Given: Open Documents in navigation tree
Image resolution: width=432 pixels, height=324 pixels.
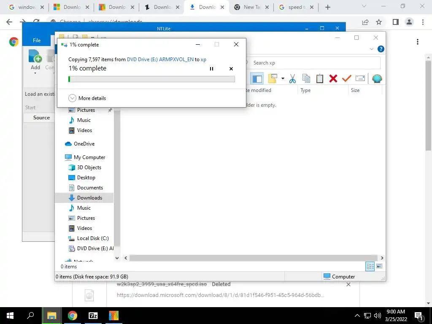Looking at the screenshot, I should (90, 188).
